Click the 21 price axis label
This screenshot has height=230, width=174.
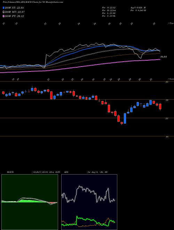pos(167,118)
